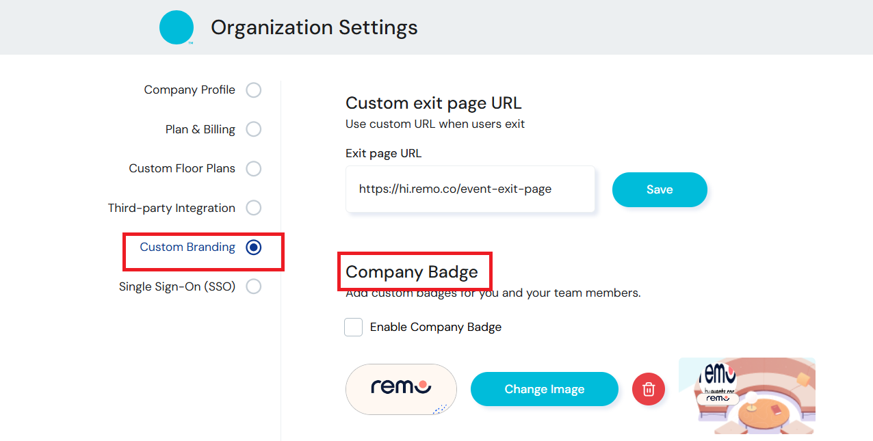The width and height of the screenshot is (873, 441).
Task: Click the Change Image button
Action: click(544, 389)
